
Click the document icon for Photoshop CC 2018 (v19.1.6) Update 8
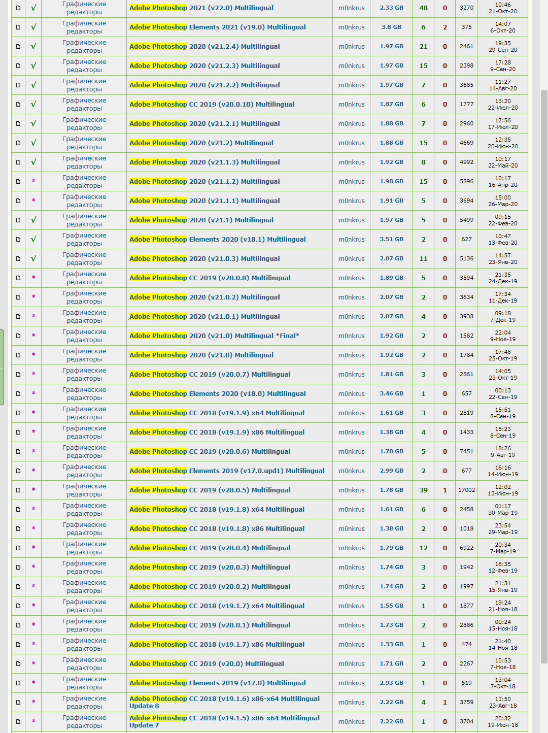click(x=18, y=703)
